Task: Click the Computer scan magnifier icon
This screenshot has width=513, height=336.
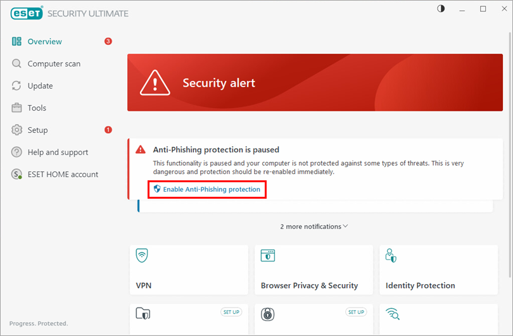Action: [x=16, y=64]
